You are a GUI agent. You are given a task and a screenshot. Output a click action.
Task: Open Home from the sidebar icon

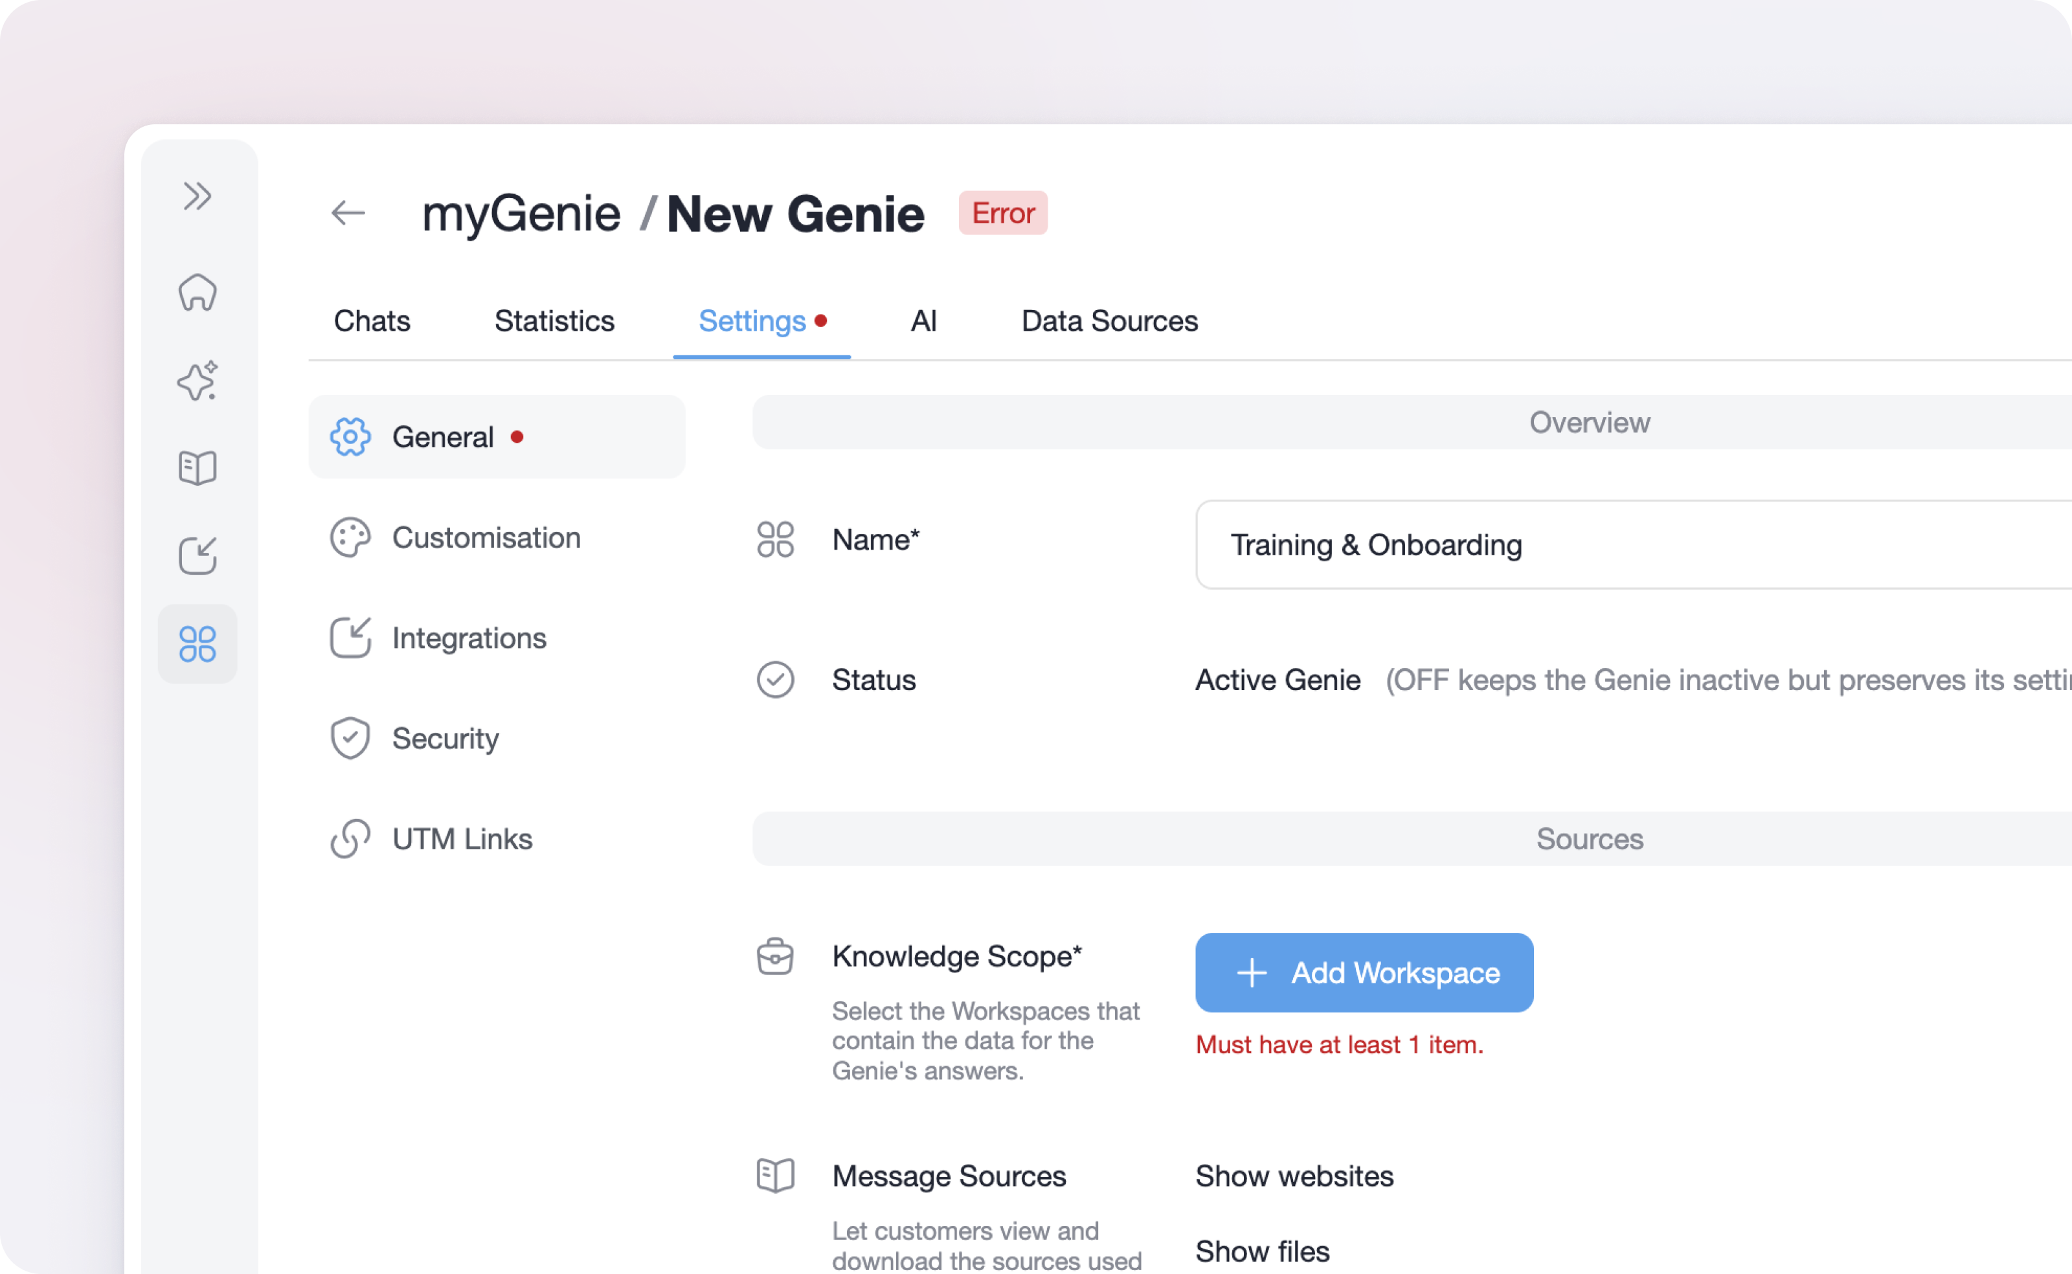click(197, 293)
